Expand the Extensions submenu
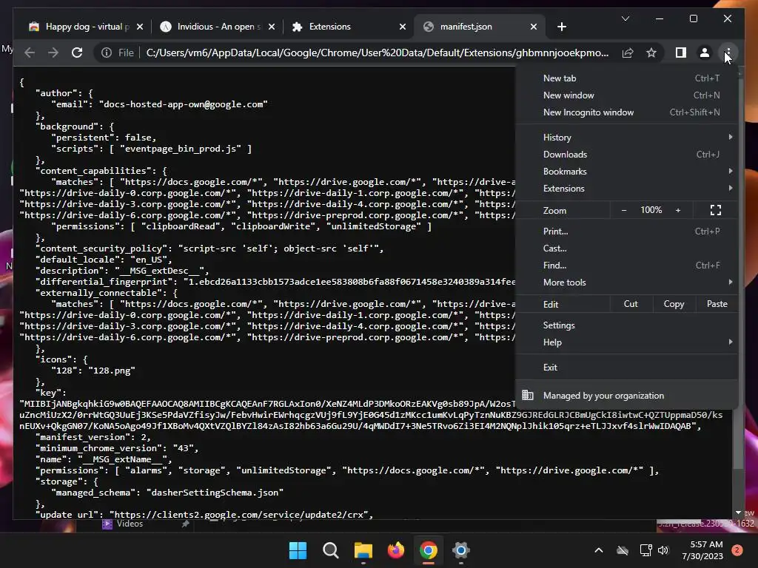Viewport: 758px width, 568px height. (x=627, y=188)
